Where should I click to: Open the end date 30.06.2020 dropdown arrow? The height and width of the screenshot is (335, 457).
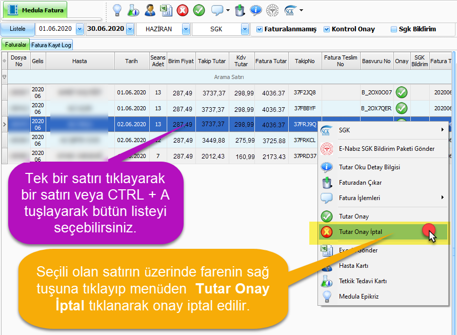click(x=130, y=29)
